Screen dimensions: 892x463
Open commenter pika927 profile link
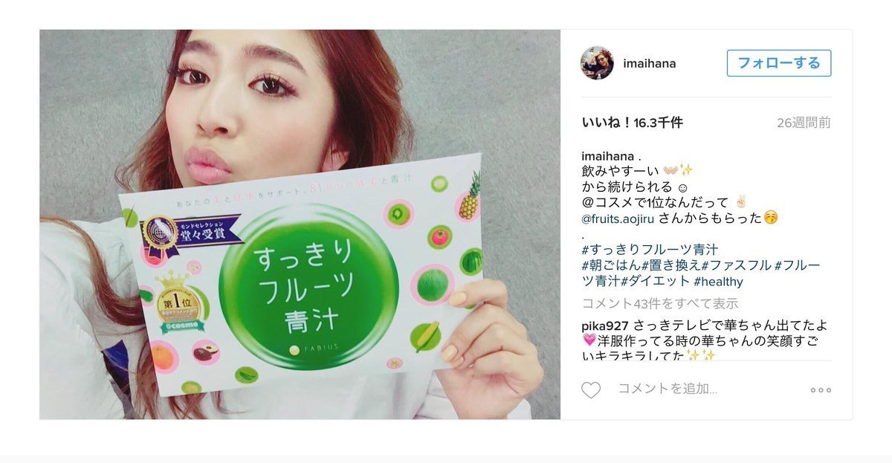(x=605, y=326)
